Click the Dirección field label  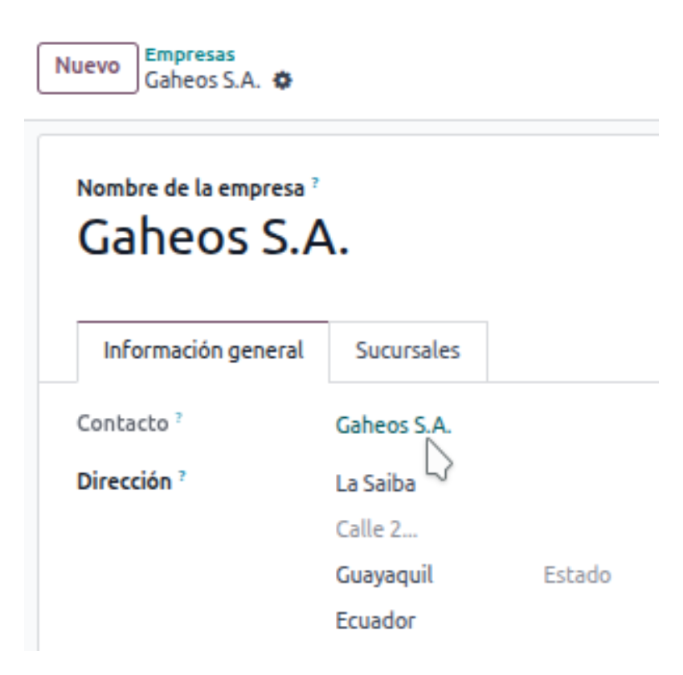point(124,482)
